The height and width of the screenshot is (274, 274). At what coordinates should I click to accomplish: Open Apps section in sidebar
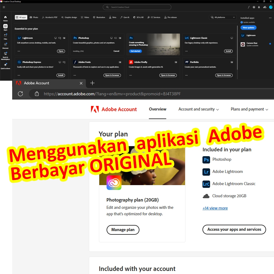[x=5, y=27]
